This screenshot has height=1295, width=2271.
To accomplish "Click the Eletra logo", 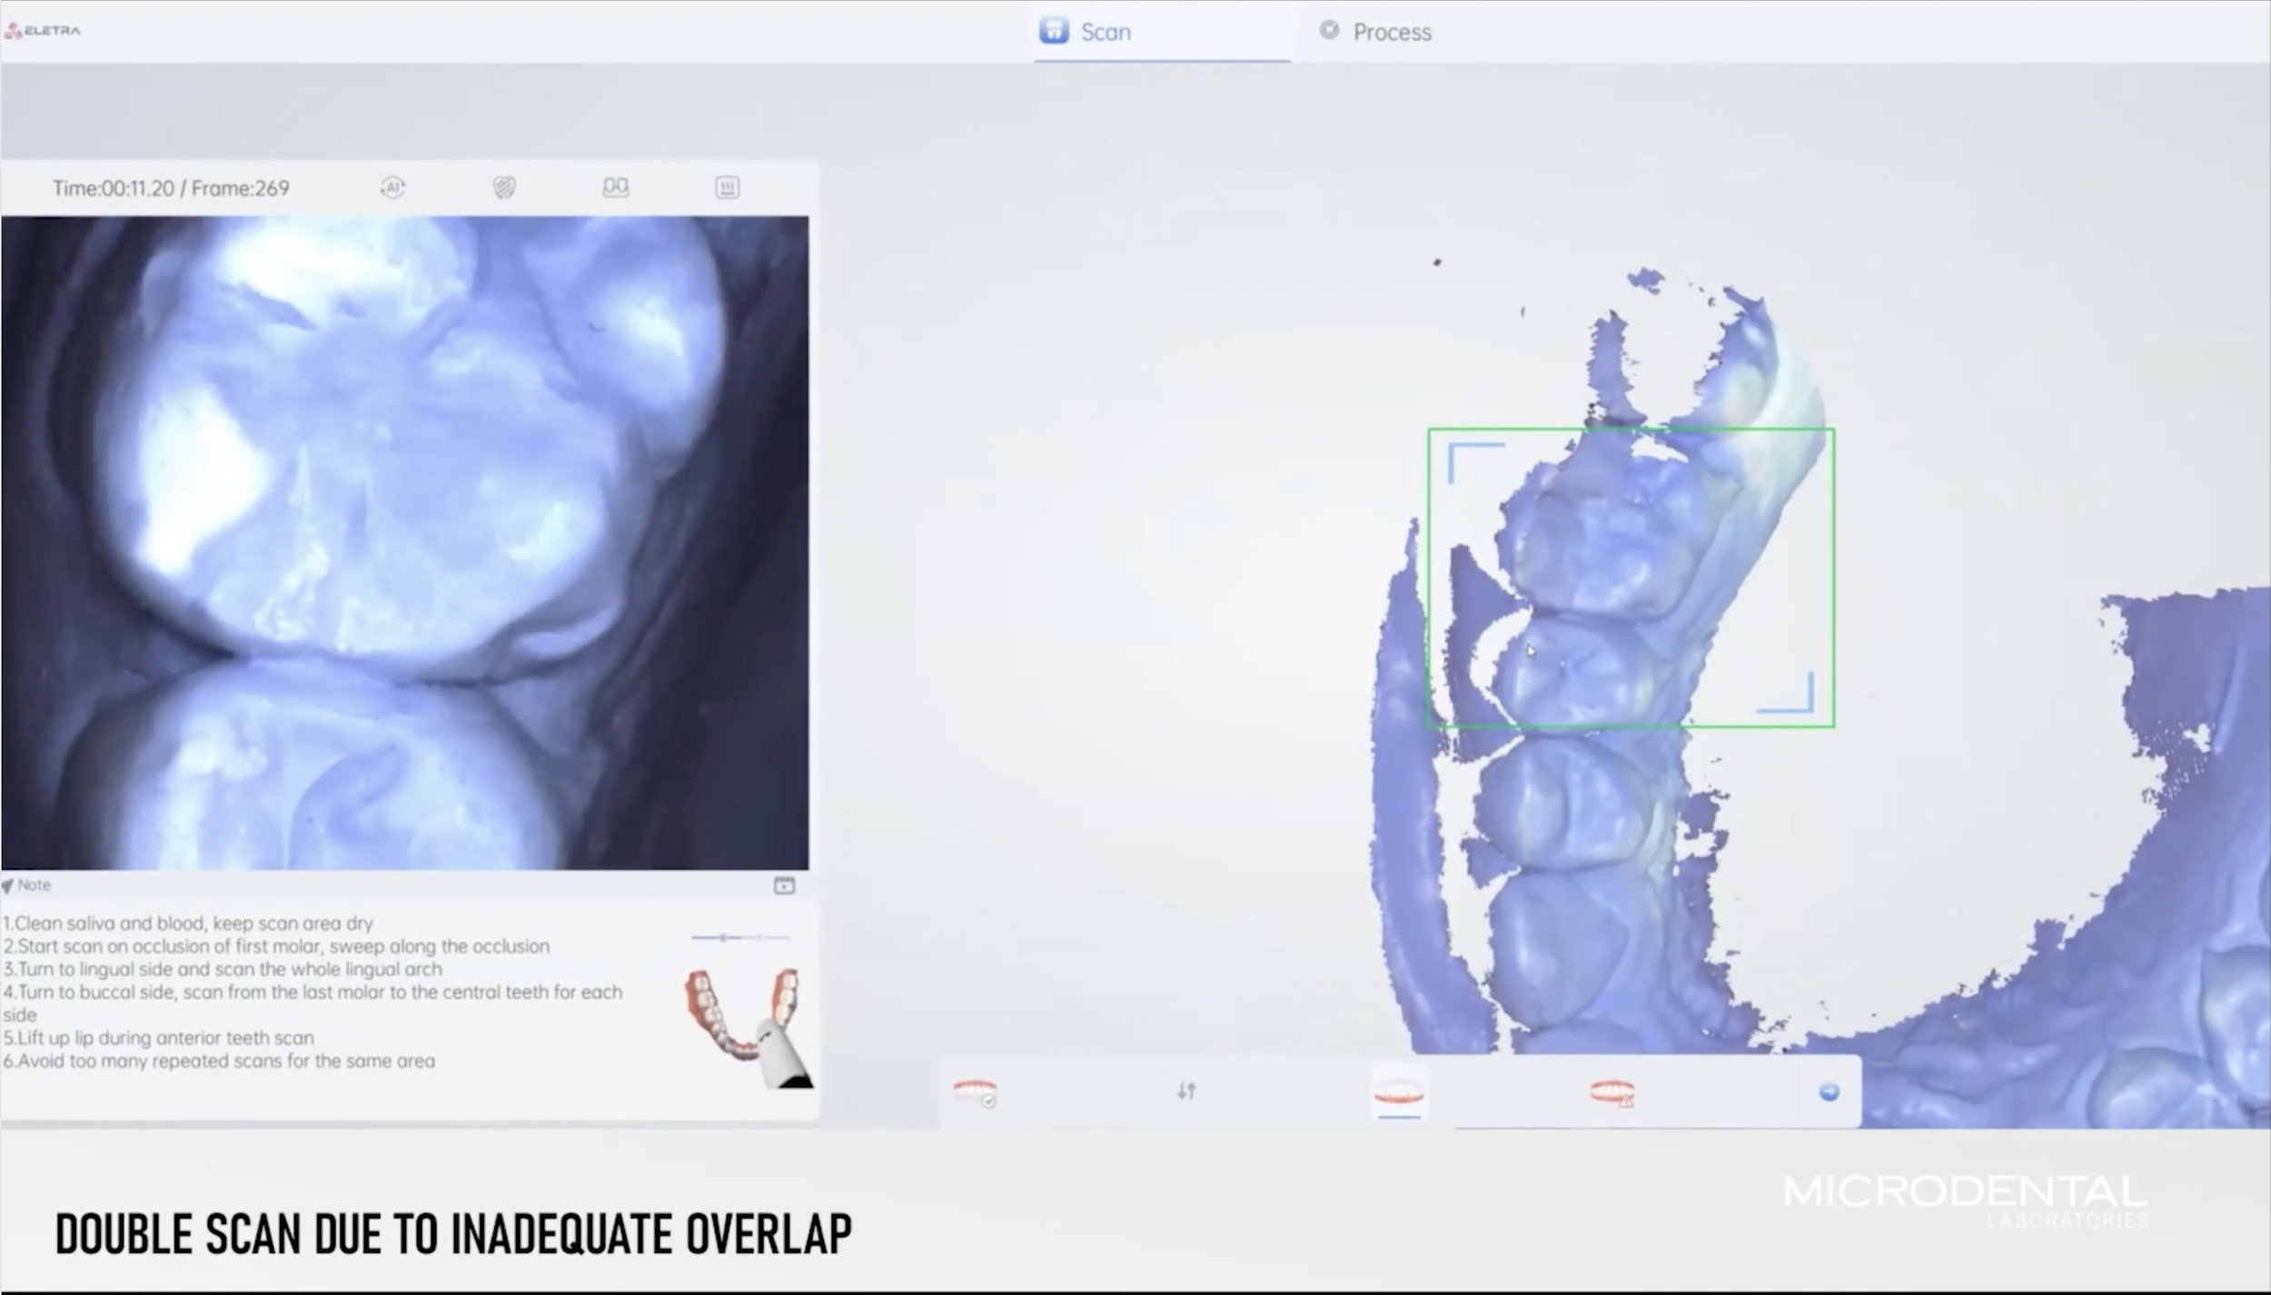I will (x=43, y=31).
